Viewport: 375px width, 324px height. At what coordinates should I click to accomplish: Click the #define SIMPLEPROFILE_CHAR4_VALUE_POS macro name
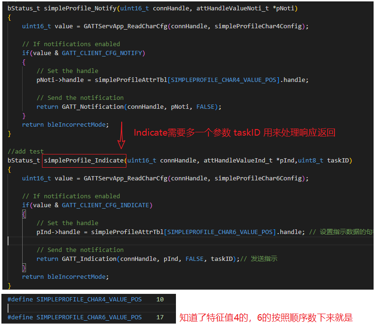(x=89, y=300)
